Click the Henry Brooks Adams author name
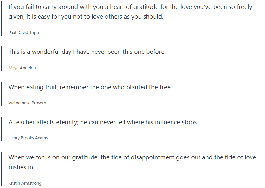 [x=28, y=138]
